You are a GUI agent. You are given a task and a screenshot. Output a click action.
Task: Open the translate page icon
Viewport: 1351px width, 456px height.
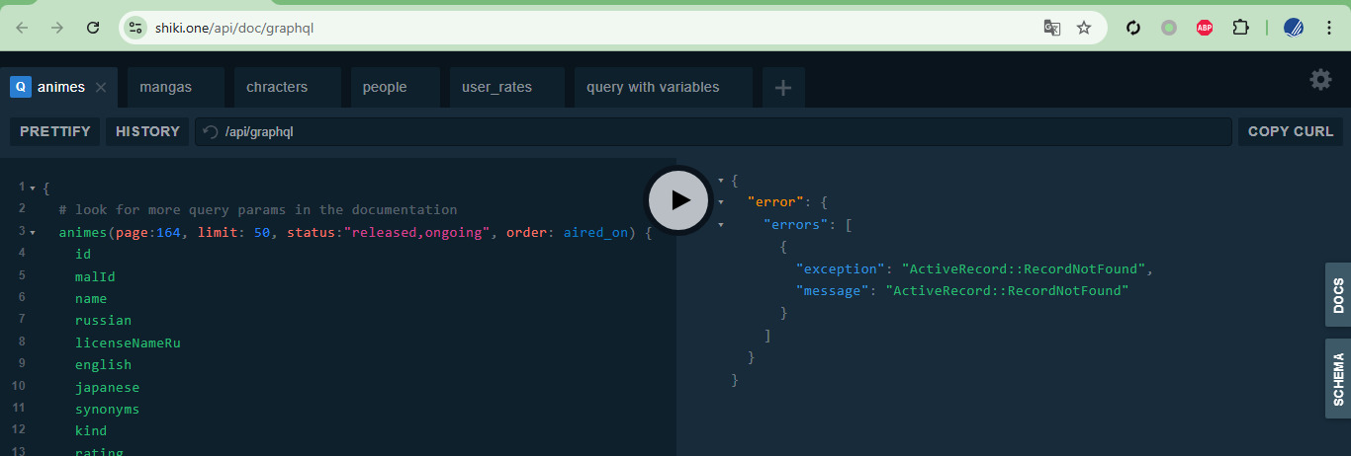tap(1052, 28)
